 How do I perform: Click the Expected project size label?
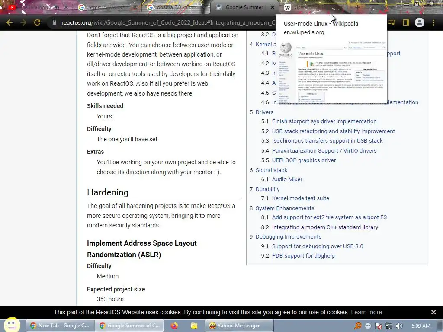click(116, 289)
